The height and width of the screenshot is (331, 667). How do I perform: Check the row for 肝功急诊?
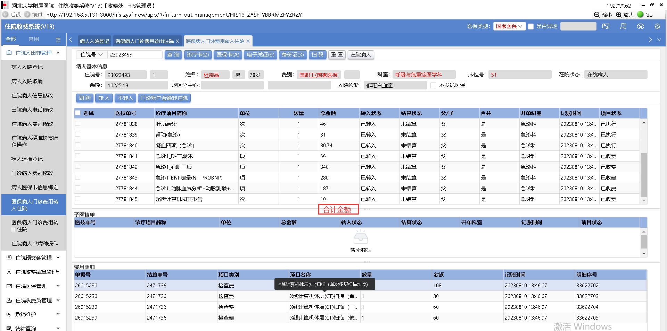pos(78,124)
